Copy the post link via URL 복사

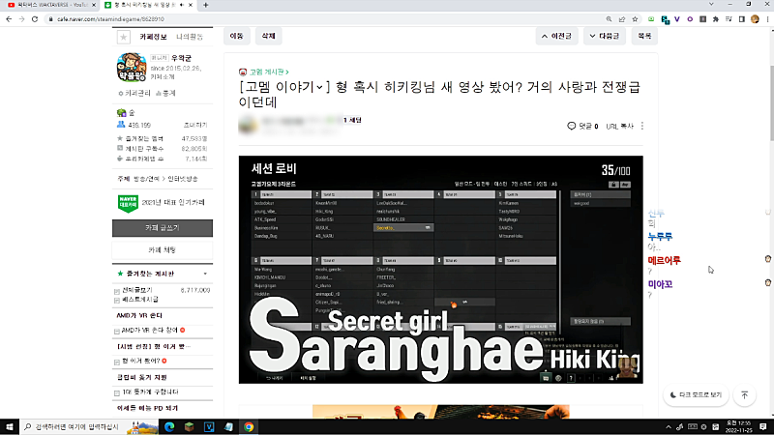tap(619, 126)
